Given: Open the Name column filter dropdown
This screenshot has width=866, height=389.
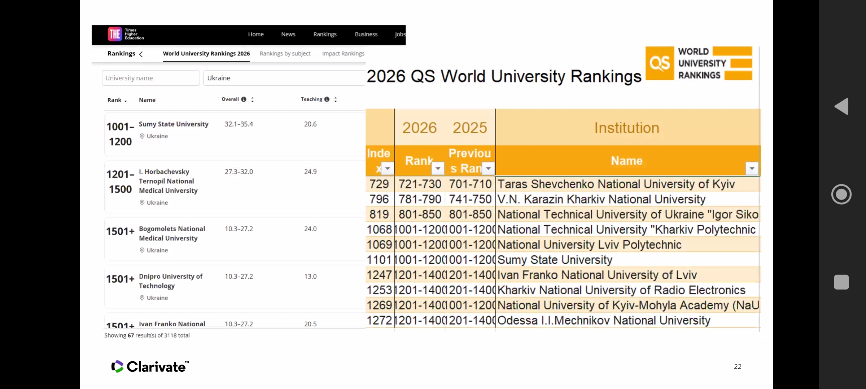Looking at the screenshot, I should (x=752, y=168).
